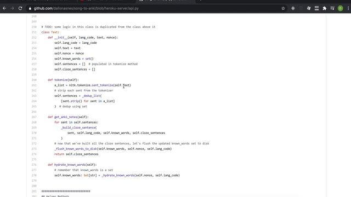Screen dimensions: 351x197
Task: Click the 'self.cloze_sentences = []' line
Action: coord(75,69)
